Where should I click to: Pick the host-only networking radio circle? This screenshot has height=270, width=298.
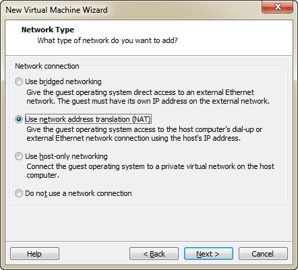coord(19,156)
